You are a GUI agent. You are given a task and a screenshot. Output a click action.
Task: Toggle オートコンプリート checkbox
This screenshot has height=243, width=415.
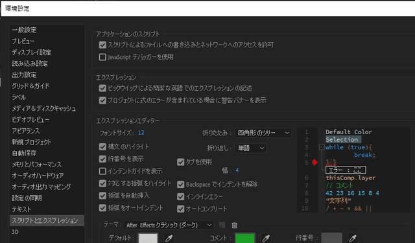[x=180, y=209]
